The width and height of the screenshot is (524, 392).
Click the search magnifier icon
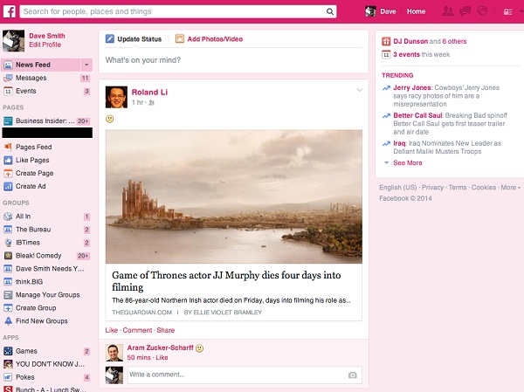330,12
